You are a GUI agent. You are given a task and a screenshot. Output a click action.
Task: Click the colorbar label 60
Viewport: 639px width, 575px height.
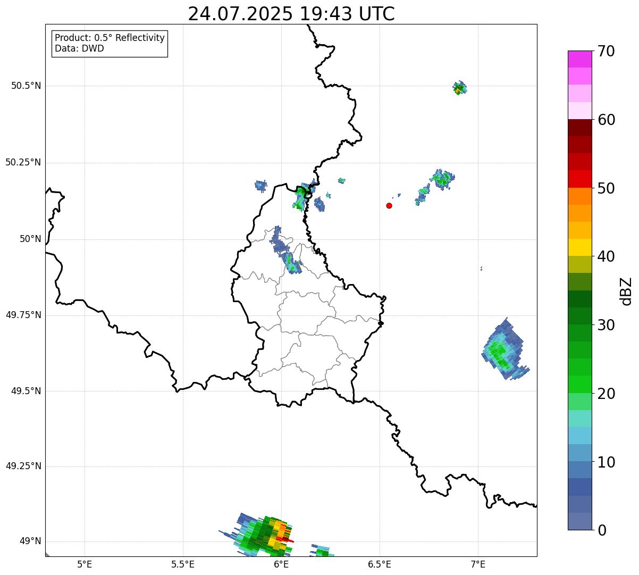coord(607,120)
